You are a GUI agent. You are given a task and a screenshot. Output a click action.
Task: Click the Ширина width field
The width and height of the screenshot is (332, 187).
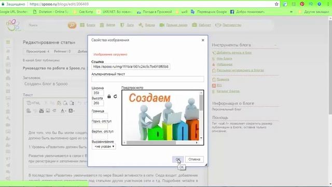point(98,93)
